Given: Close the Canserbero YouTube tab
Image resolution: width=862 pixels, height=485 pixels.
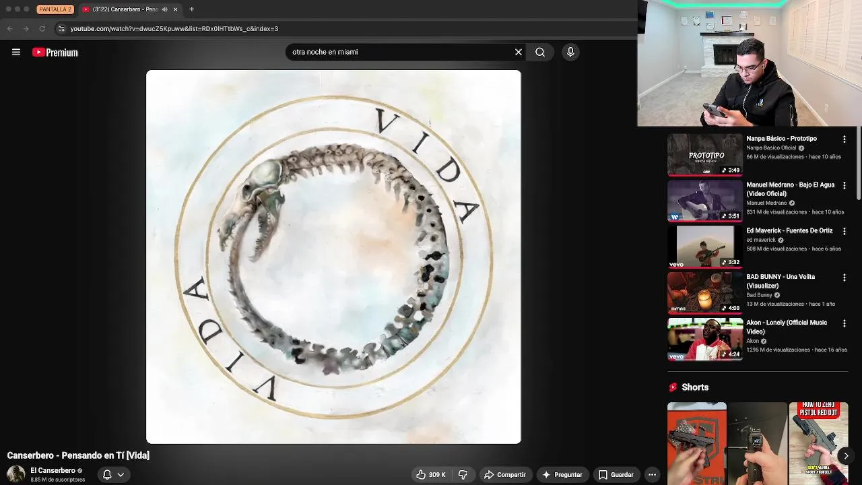Looking at the screenshot, I should [175, 9].
